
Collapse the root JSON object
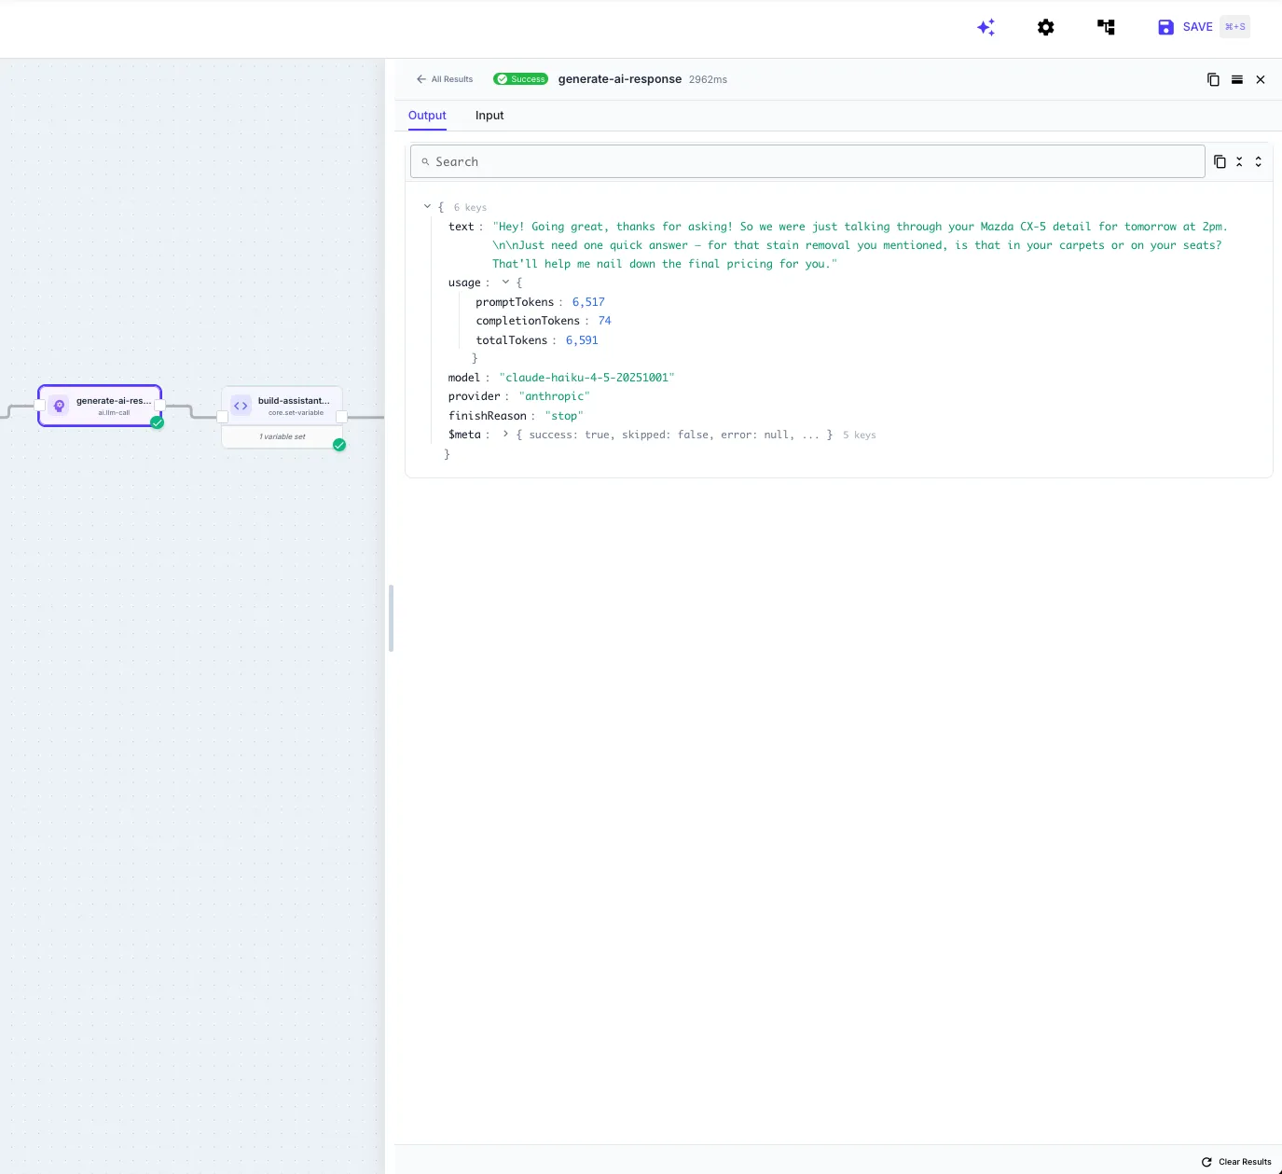(x=427, y=207)
